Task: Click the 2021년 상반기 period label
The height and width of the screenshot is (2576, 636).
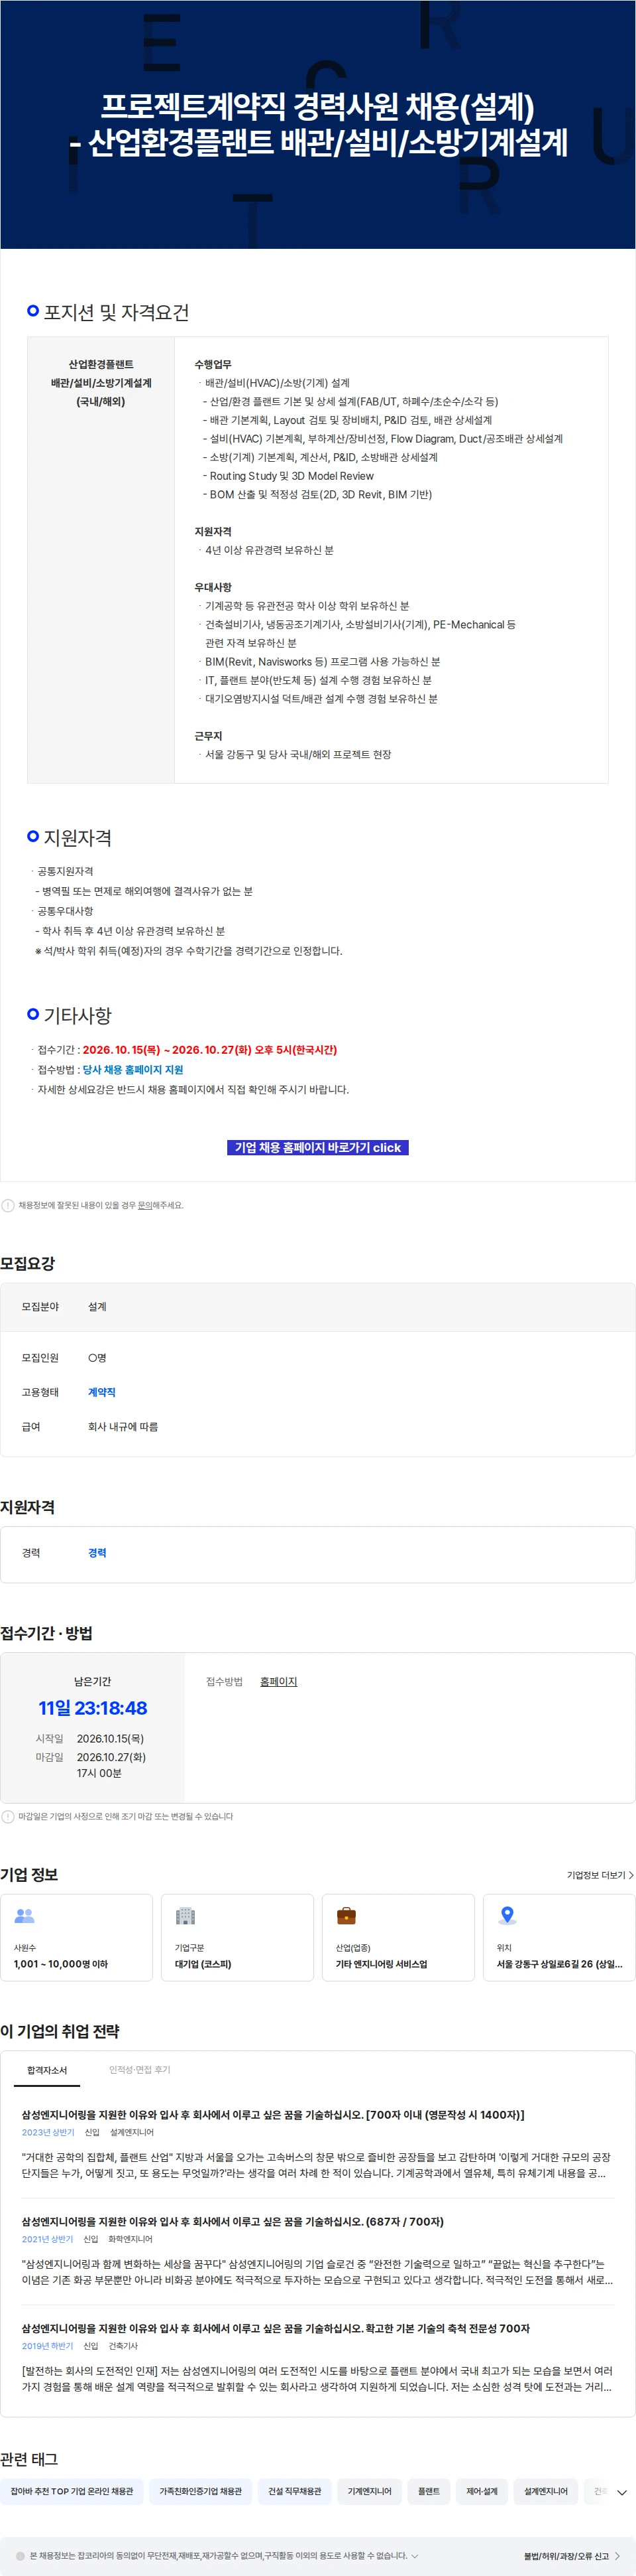Action: click(47, 2240)
